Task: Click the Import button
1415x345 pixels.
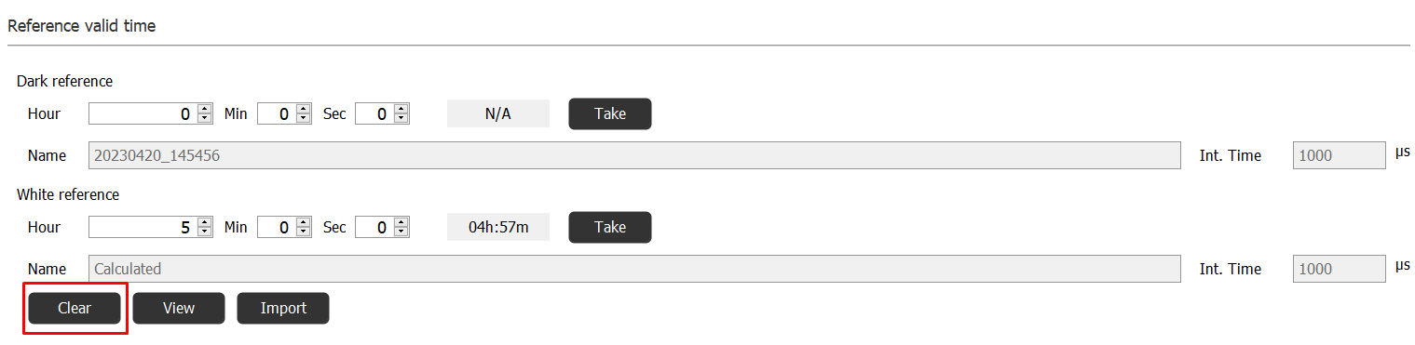Action: tap(283, 308)
